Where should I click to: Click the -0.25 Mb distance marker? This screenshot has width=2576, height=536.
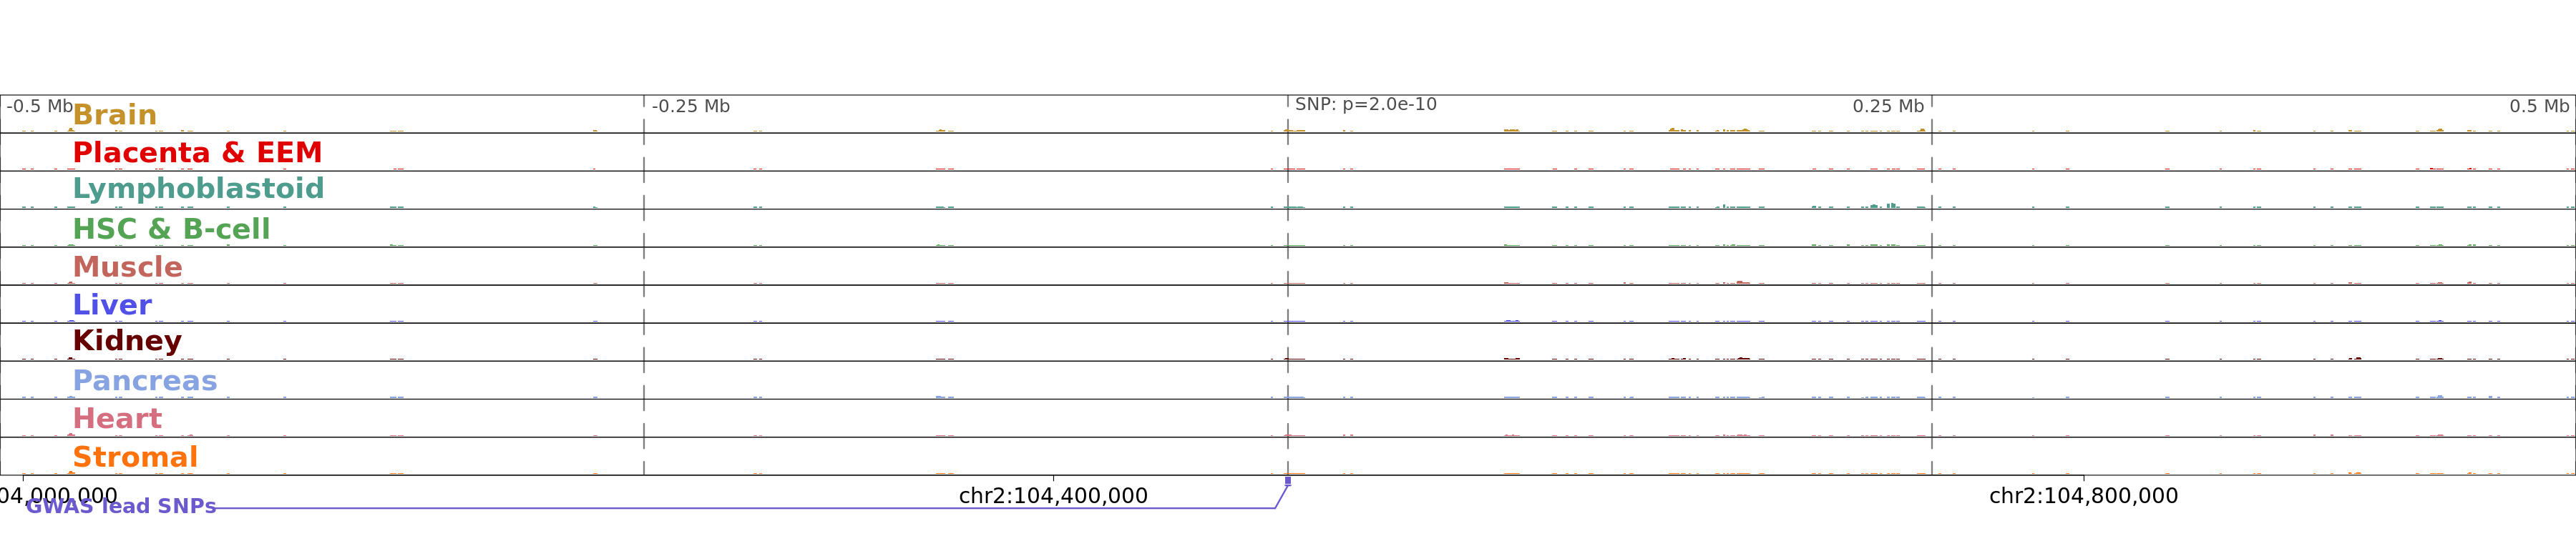[690, 106]
